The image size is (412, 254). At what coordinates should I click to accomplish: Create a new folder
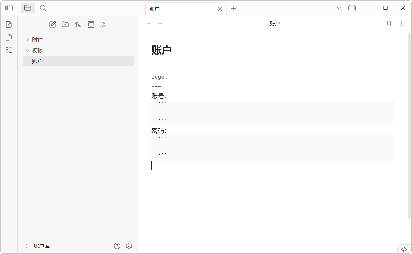coord(65,25)
